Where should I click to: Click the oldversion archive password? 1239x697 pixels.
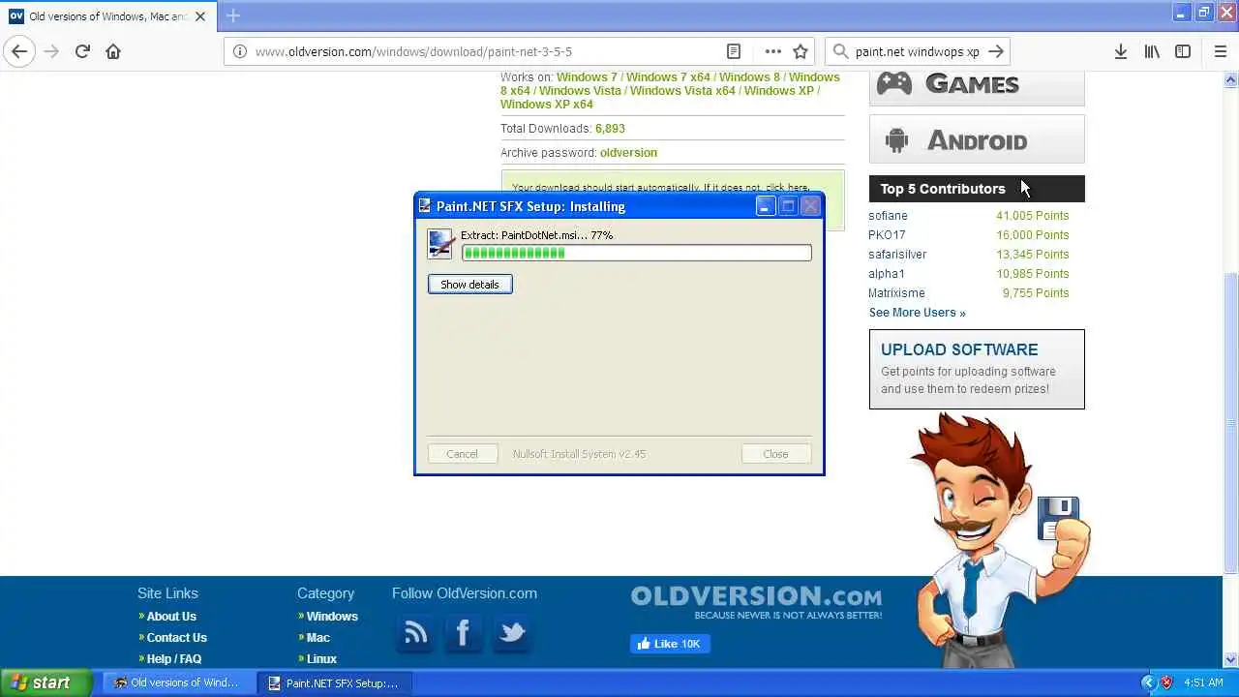628,153
